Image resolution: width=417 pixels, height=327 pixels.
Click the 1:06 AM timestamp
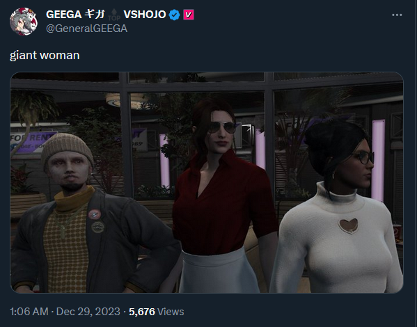click(29, 312)
